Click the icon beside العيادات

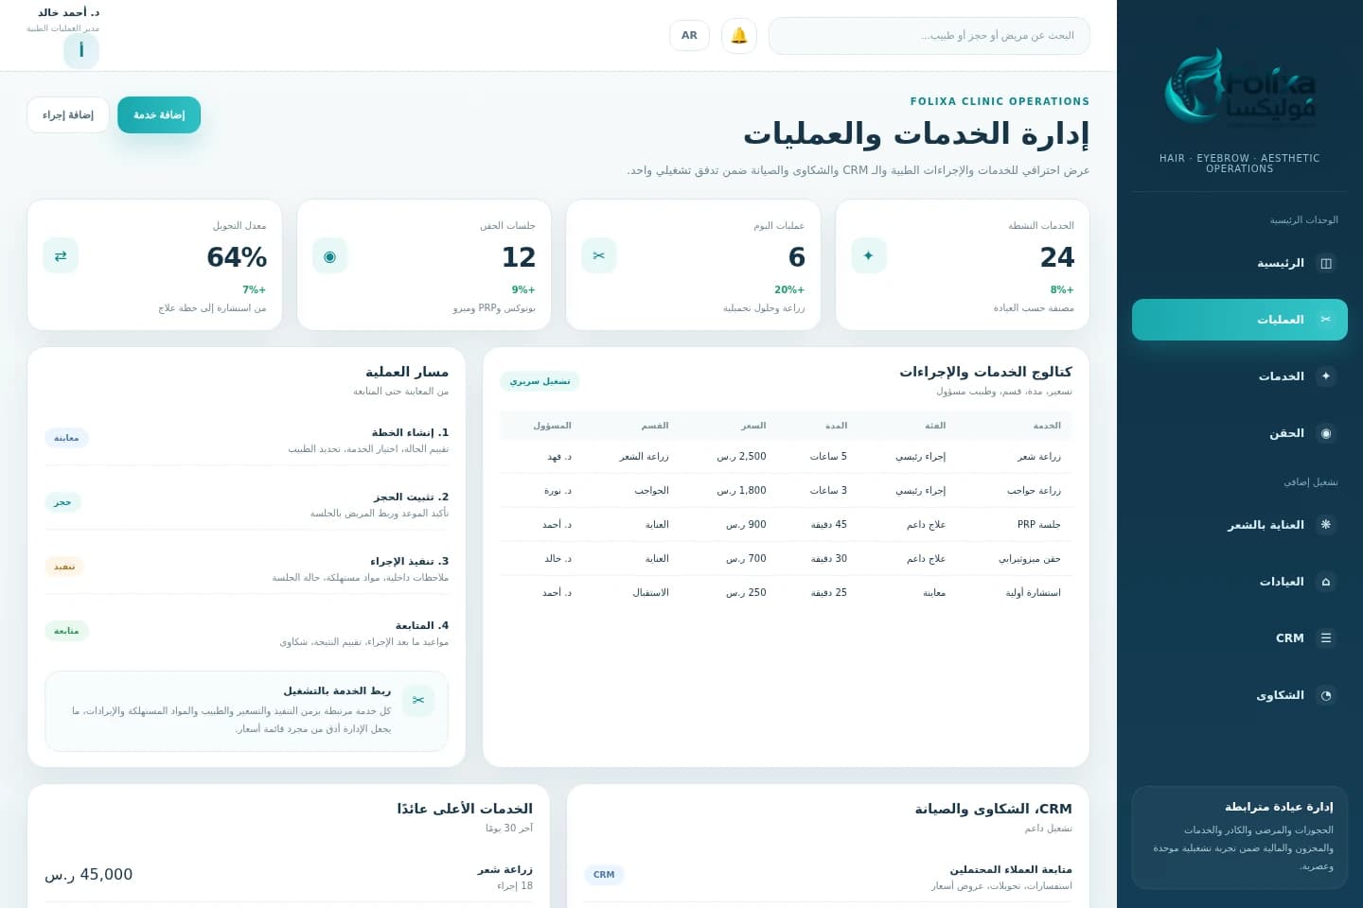pos(1326,582)
